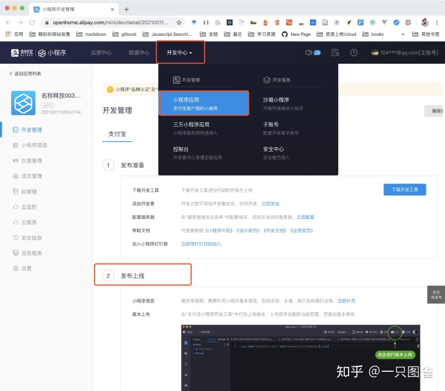
Task: Open 安全信息 in the sidebar
Action: point(28,238)
